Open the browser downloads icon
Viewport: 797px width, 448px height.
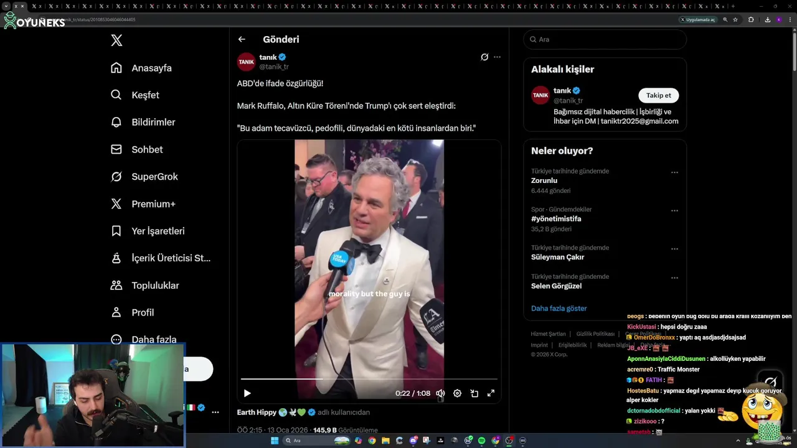point(767,19)
